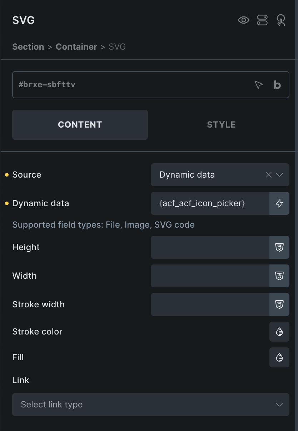
Task: Expand the Source dropdown chevron
Action: [279, 175]
